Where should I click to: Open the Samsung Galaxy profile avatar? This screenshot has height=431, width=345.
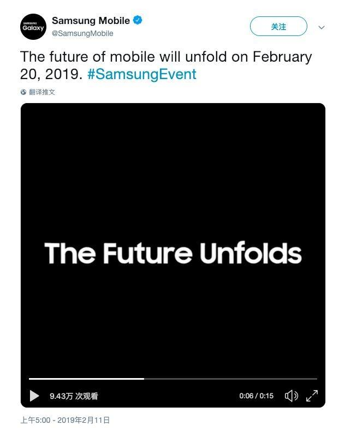tap(33, 27)
